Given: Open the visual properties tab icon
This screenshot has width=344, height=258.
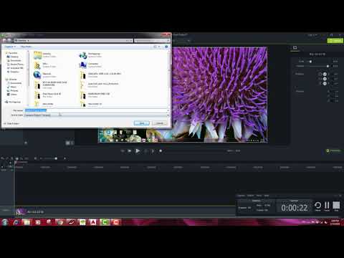Looking at the screenshot, I should pyautogui.click(x=295, y=48).
